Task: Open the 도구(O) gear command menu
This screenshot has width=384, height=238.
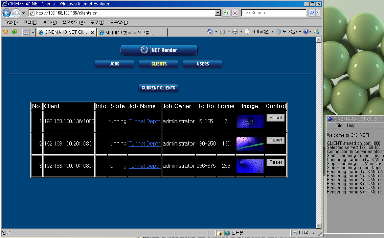Action: pos(288,32)
